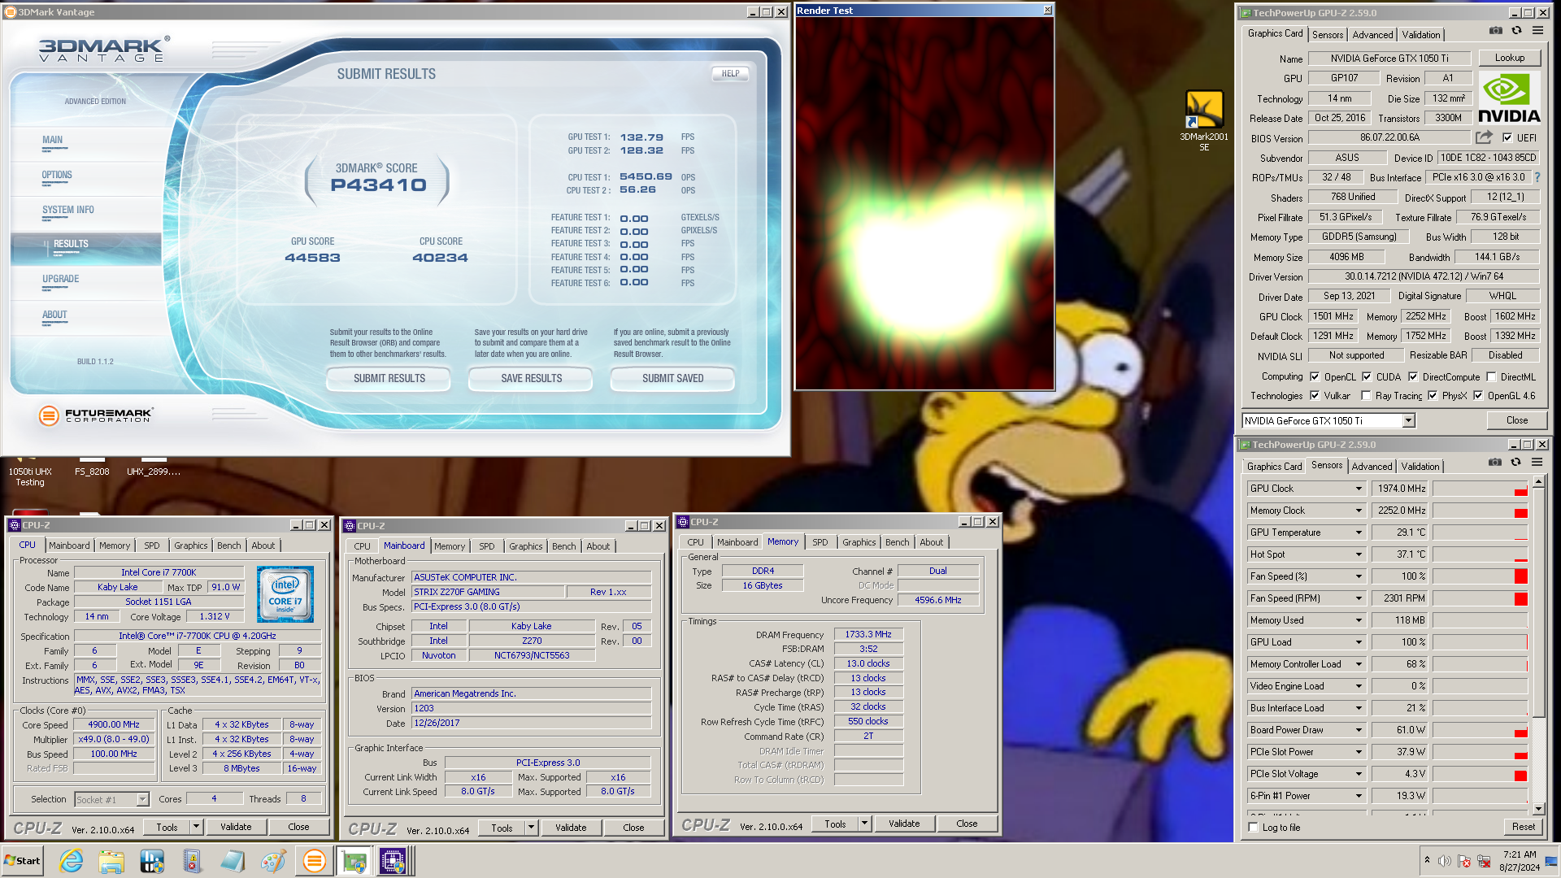Show hidden system tray icons

1427,860
